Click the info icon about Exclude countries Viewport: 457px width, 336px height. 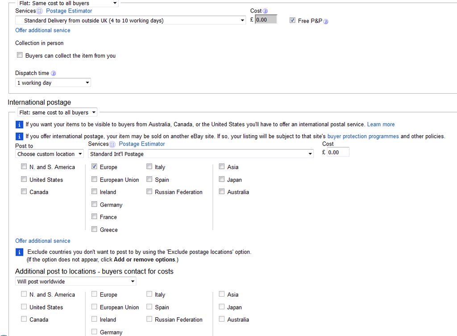19,252
